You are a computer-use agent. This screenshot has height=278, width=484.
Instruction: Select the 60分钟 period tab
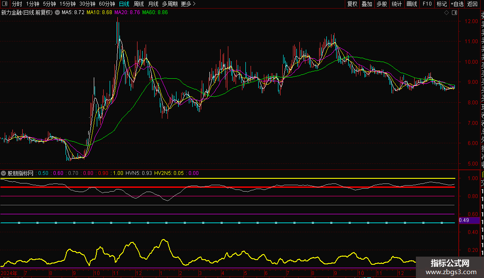tap(107, 4)
